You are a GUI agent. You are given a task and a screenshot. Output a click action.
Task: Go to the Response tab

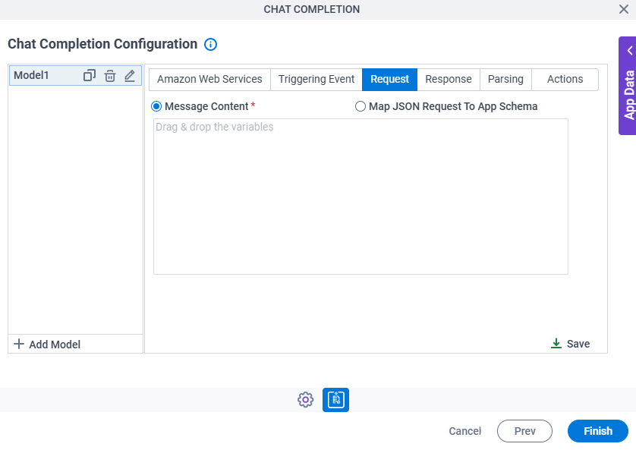tap(449, 79)
